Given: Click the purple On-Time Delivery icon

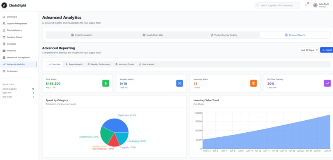Looking at the screenshot, I should coord(327,83).
